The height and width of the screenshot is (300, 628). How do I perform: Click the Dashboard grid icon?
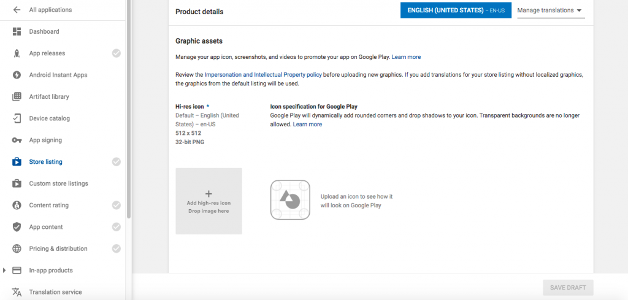tap(17, 31)
